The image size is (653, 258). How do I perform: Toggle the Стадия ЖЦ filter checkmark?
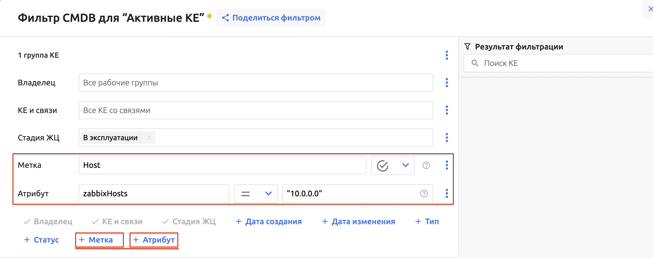click(189, 222)
